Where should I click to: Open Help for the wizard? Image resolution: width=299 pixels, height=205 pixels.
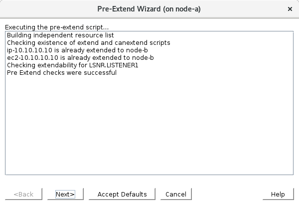point(278,194)
